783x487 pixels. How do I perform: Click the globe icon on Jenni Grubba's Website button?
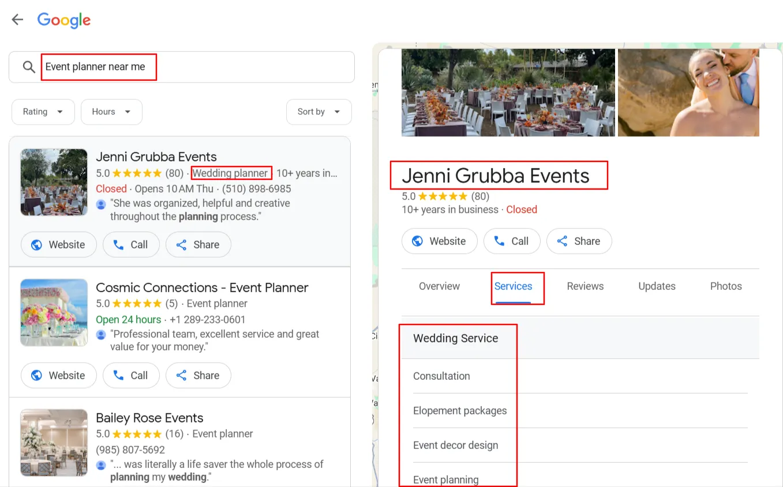coord(36,244)
